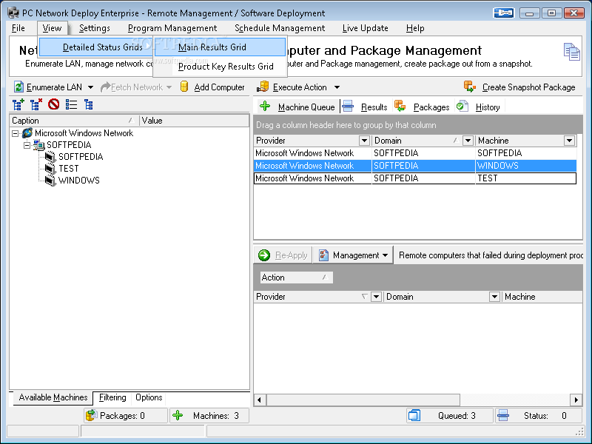Click the History tab checkmark icon
Viewport: 592px width, 444px height.
click(x=462, y=106)
